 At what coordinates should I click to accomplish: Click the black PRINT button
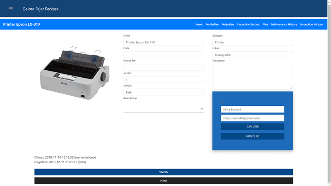click(x=163, y=181)
